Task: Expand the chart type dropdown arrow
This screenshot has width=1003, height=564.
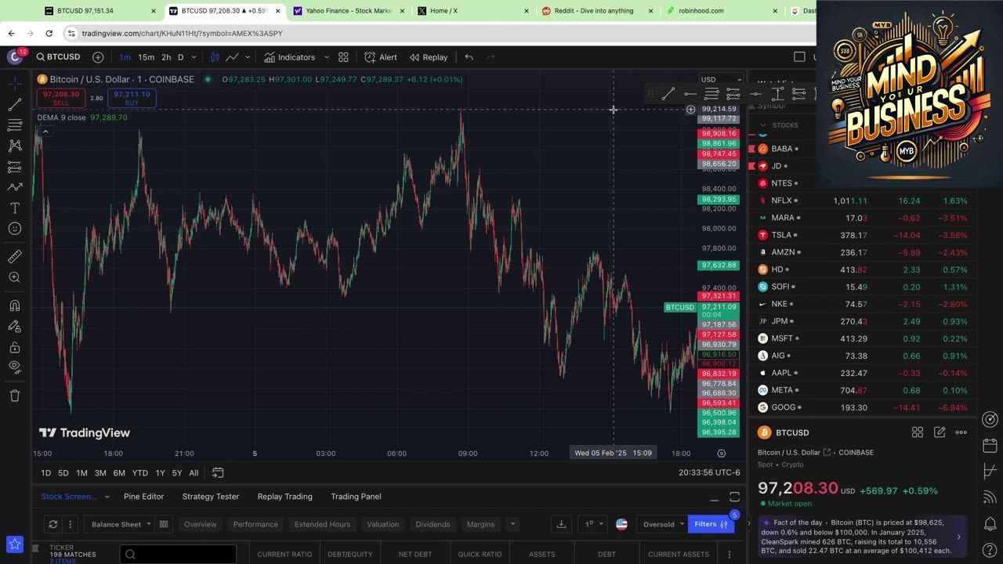Action: 248,57
